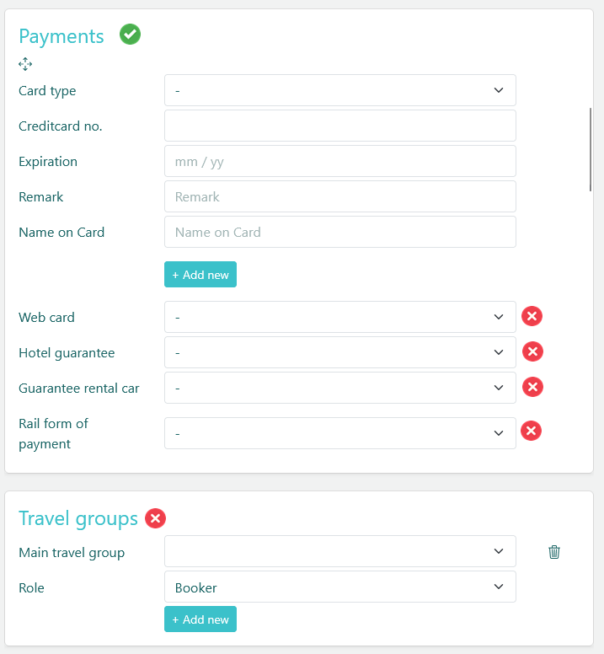Click the move handle icon under Payments
The width and height of the screenshot is (604, 654).
(x=25, y=64)
